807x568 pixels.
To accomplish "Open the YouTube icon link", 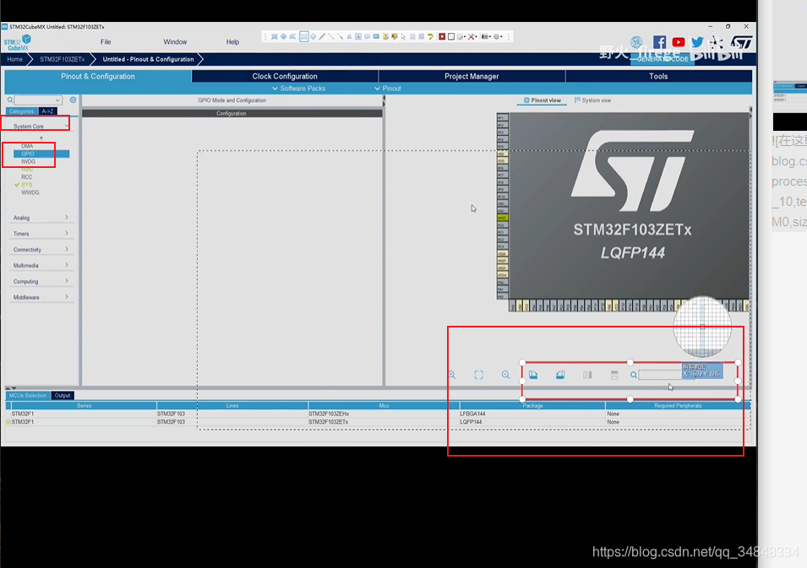I will click(x=679, y=42).
